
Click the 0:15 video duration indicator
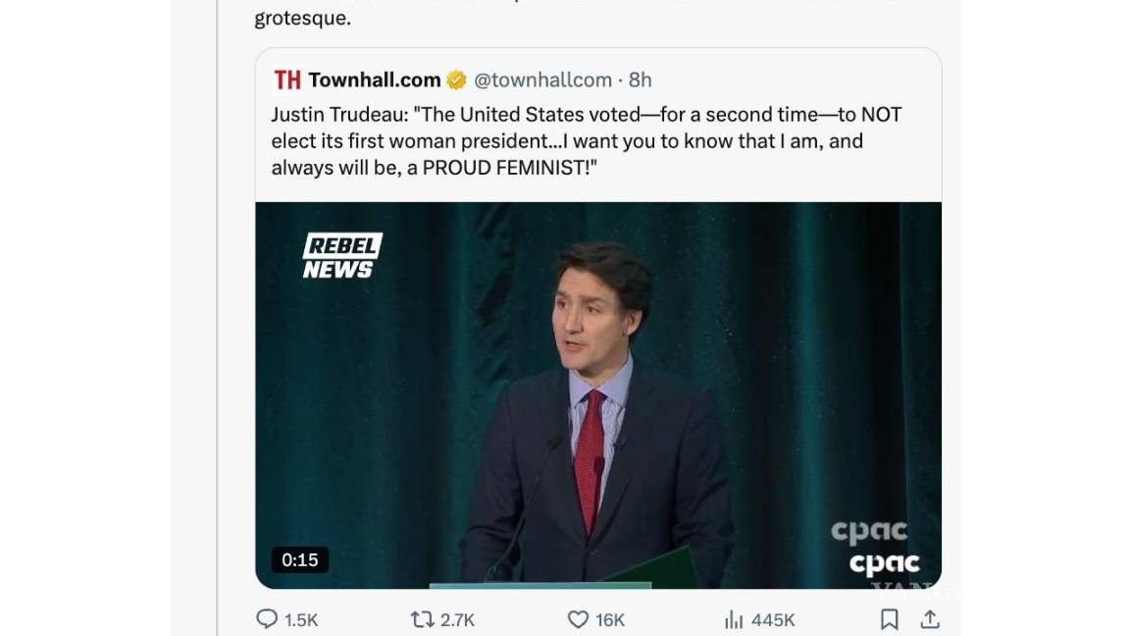point(300,559)
